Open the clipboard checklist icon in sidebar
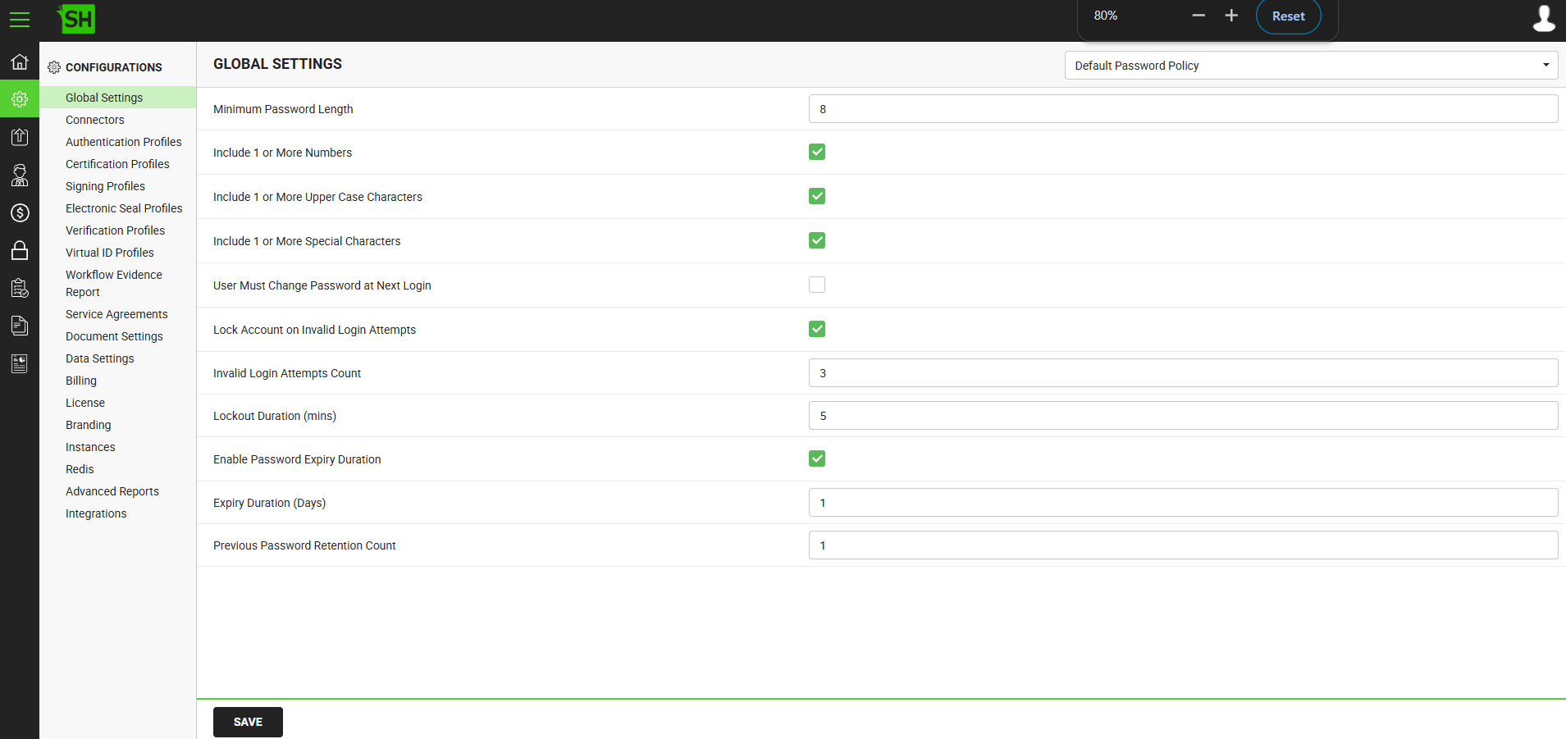 pos(20,288)
